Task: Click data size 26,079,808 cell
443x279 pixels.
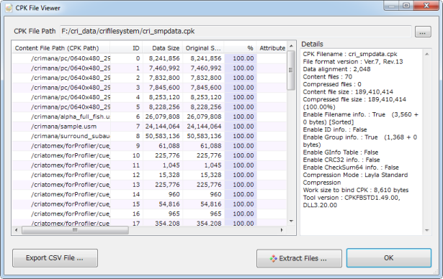Action: pos(163,116)
